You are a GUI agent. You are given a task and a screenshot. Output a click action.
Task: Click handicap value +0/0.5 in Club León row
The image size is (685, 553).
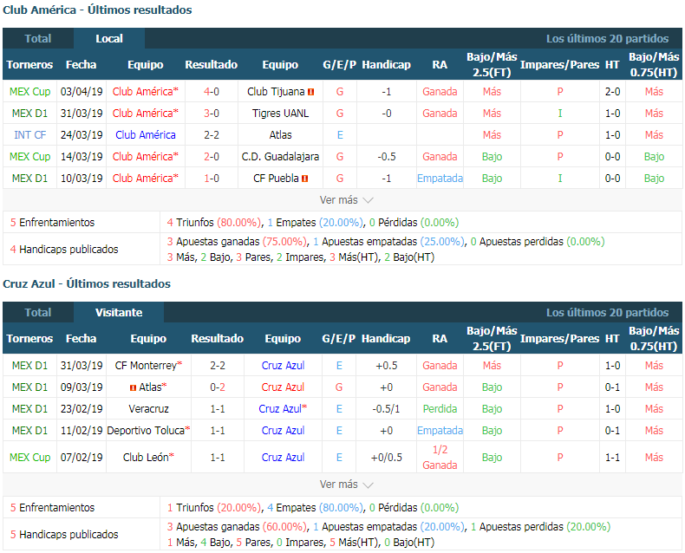[x=386, y=458]
